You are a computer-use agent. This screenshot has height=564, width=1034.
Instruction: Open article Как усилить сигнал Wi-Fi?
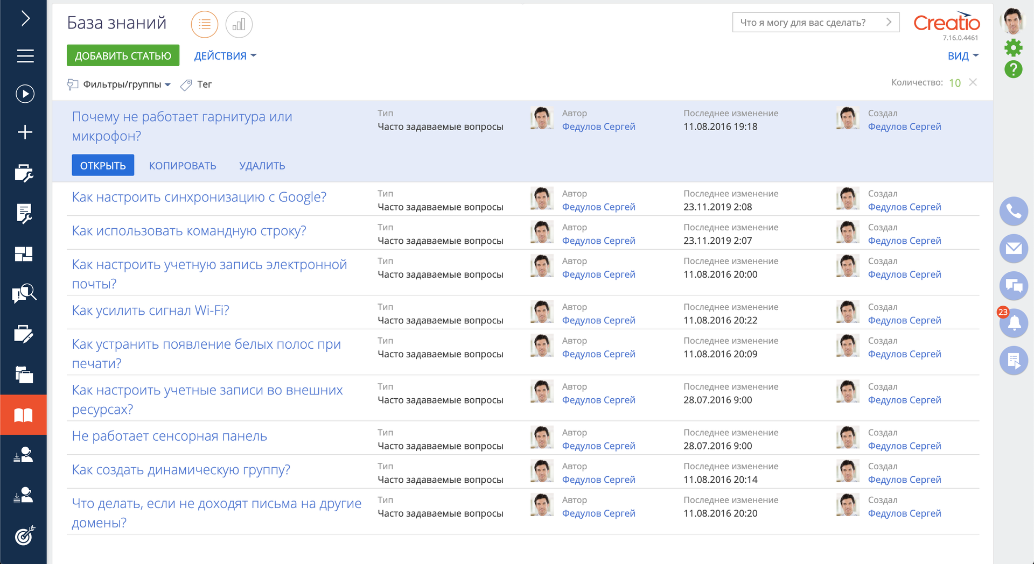coord(150,311)
